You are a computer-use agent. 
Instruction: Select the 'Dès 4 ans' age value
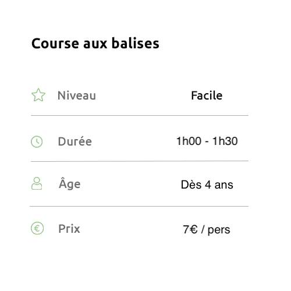[x=207, y=184]
